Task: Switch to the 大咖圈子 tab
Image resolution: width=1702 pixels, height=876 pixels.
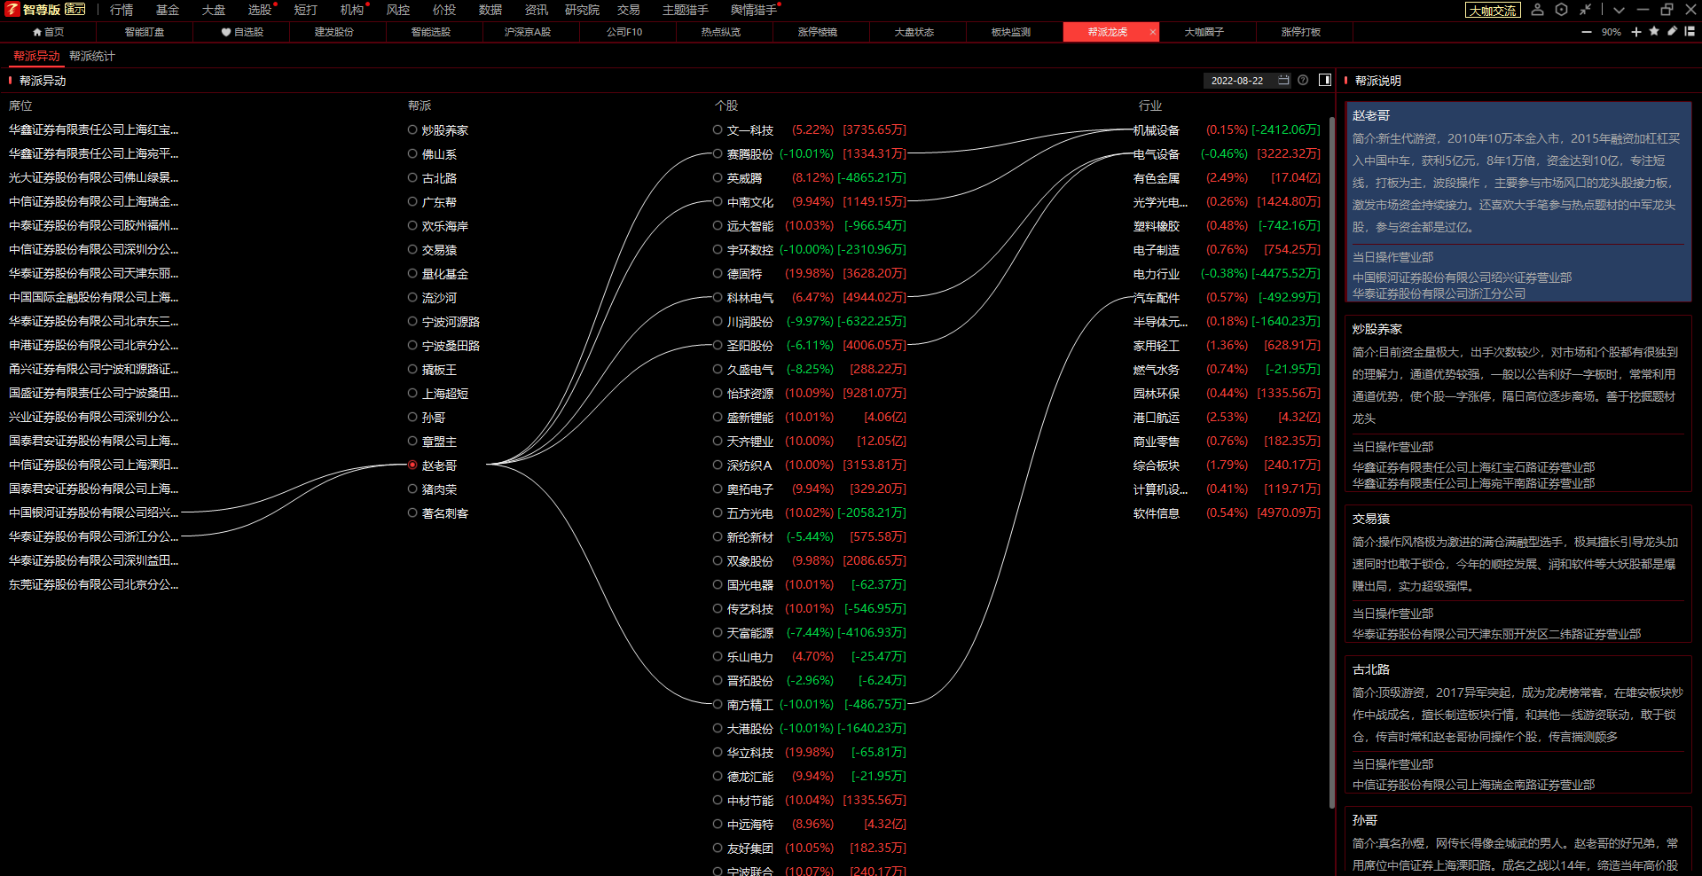Action: click(1204, 32)
